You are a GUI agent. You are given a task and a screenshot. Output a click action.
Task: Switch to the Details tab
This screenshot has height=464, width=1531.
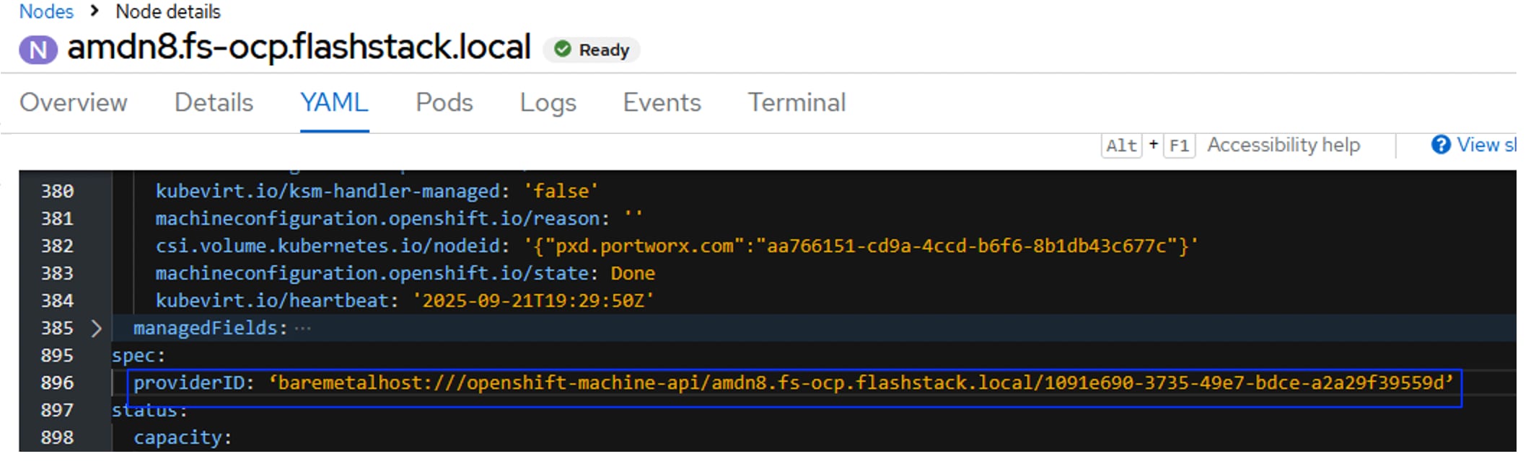pyautogui.click(x=214, y=103)
